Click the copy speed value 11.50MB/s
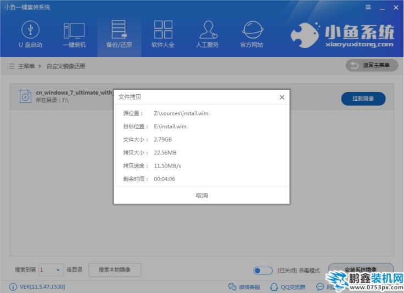The width and height of the screenshot is (404, 293). click(x=167, y=166)
